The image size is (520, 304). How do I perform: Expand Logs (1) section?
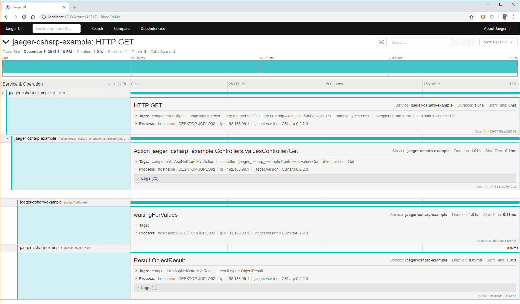click(x=325, y=288)
